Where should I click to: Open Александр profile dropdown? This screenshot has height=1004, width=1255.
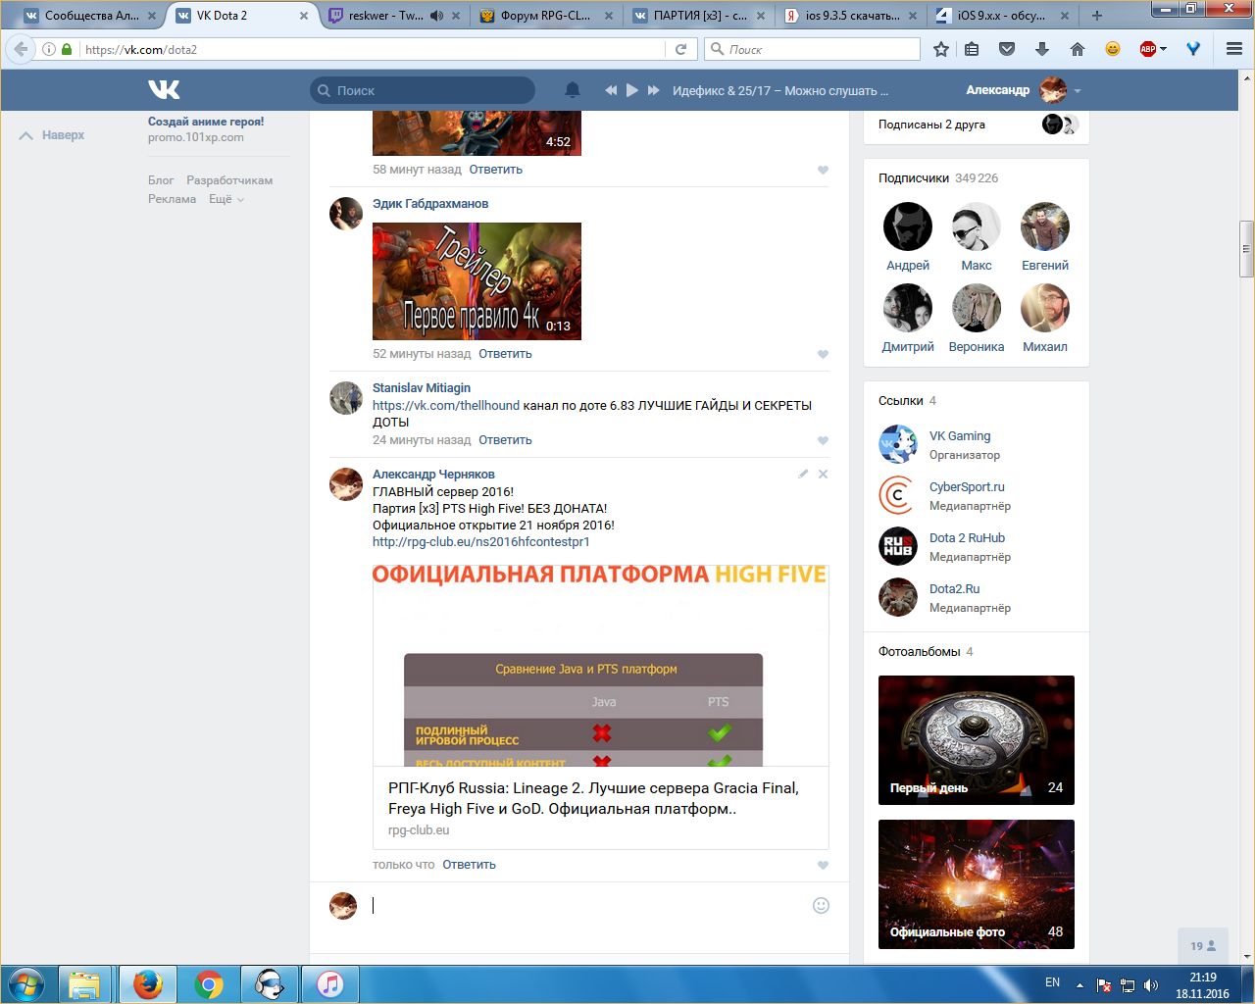(1024, 90)
